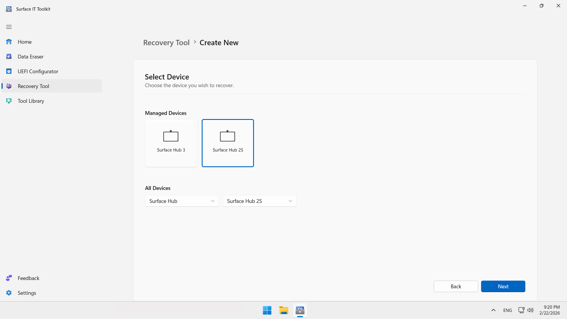Expand the Surface Hub 2S model dropdown
This screenshot has height=319, width=567.
click(x=259, y=201)
